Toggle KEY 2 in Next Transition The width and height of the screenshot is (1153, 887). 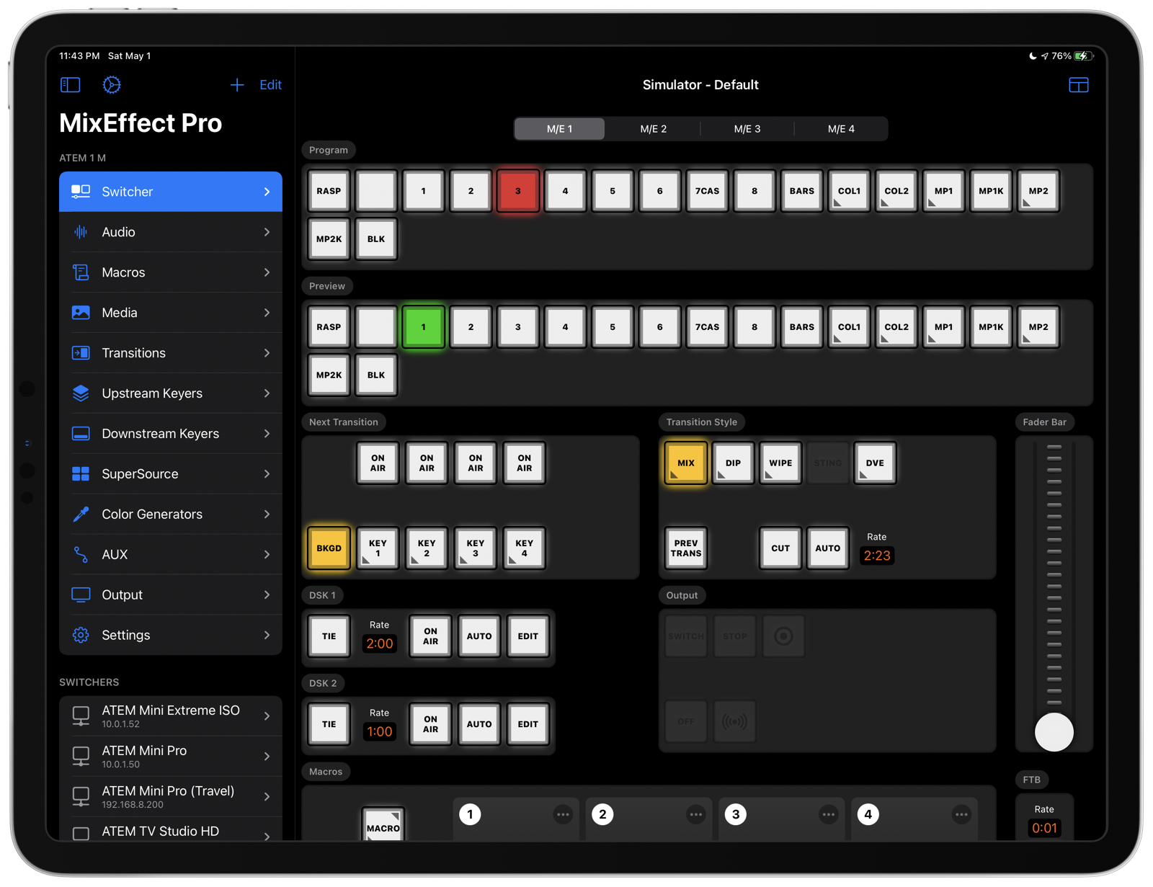pos(427,548)
